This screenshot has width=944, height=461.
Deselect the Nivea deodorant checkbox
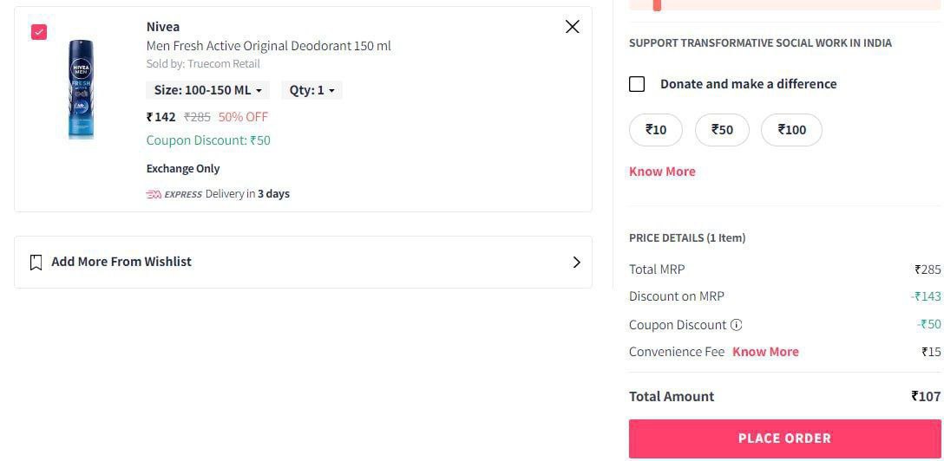pyautogui.click(x=39, y=32)
